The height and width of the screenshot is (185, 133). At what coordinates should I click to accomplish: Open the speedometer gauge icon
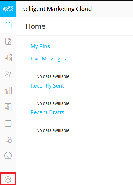pyautogui.click(x=8, y=155)
